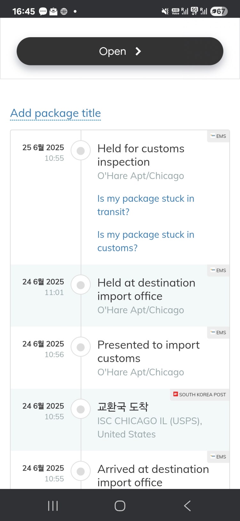Select timeline dot for 24 June 11:01 event
The image size is (240, 521).
(81, 285)
